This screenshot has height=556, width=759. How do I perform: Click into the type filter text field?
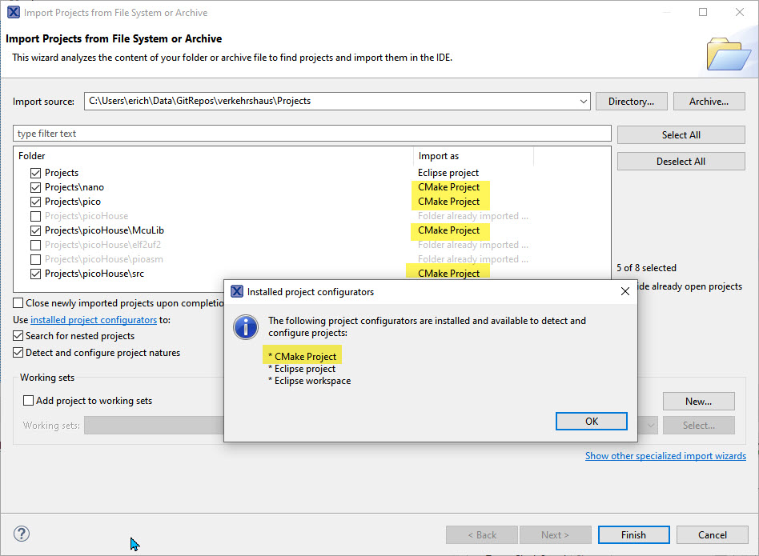tap(312, 134)
